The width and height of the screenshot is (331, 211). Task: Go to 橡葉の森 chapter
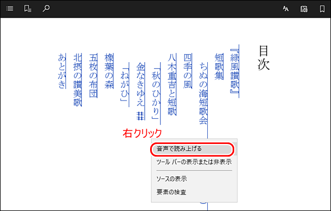click(109, 71)
